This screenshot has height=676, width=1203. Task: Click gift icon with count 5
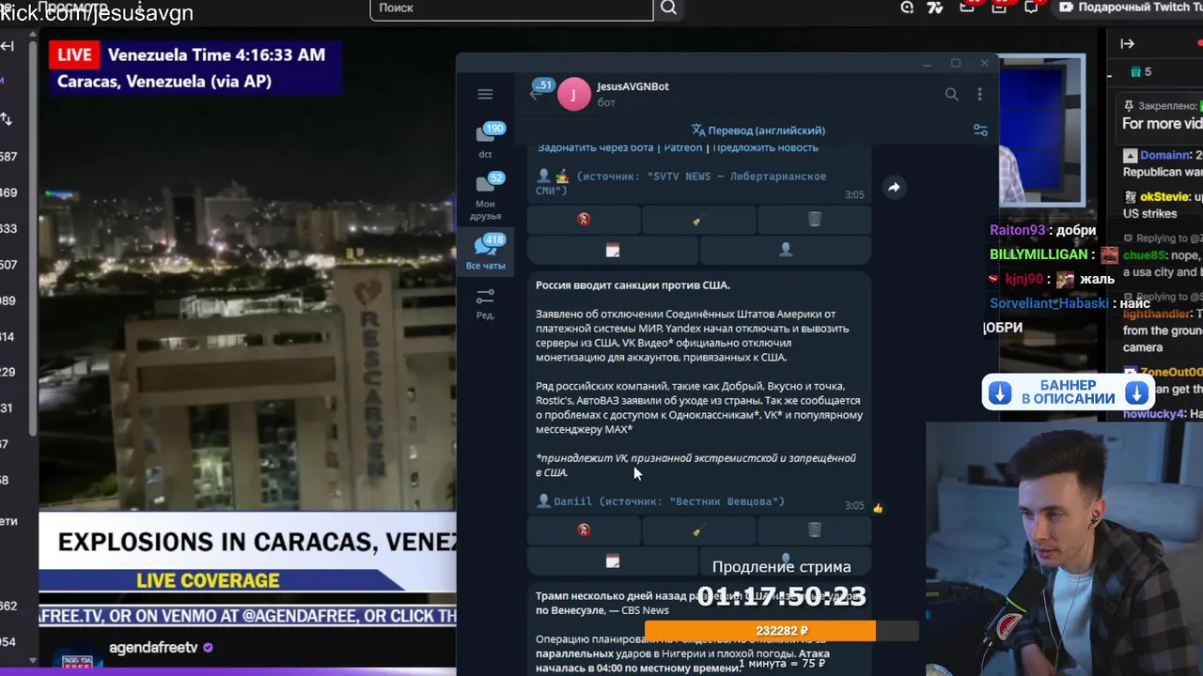coord(1141,71)
